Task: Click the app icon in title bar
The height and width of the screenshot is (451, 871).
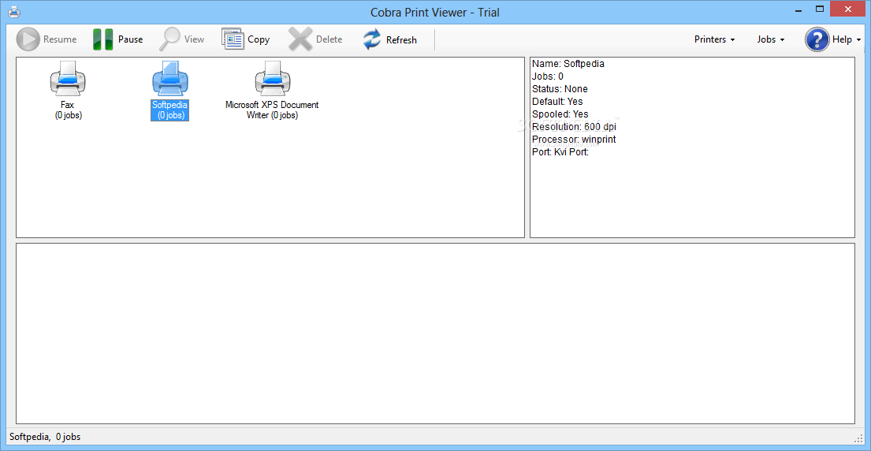Action: (14, 12)
